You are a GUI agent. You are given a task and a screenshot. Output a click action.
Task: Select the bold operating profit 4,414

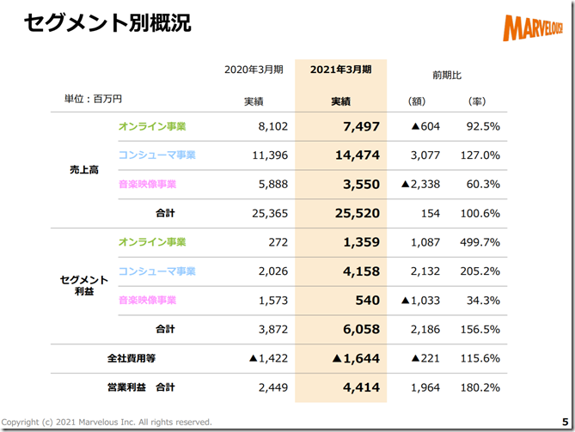pos(362,387)
